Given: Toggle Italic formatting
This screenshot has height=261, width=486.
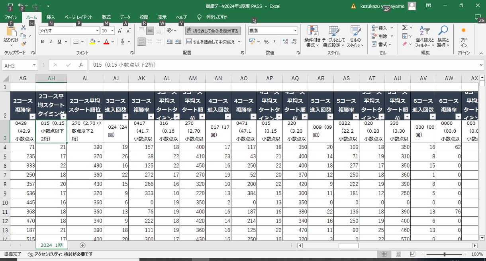Looking at the screenshot, I should (51, 41).
